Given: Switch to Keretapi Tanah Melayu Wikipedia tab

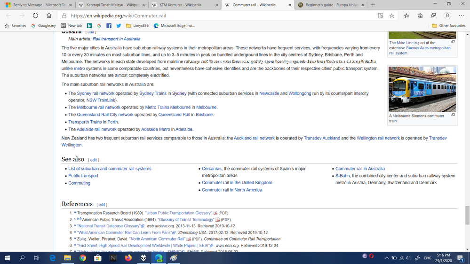Looking at the screenshot, I should pyautogui.click(x=112, y=5).
